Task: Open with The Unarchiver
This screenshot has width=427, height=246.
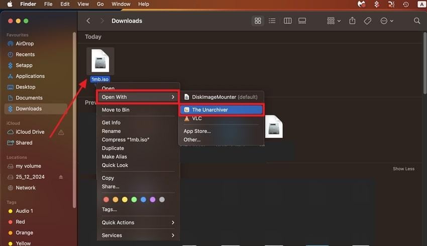Action: click(x=221, y=110)
